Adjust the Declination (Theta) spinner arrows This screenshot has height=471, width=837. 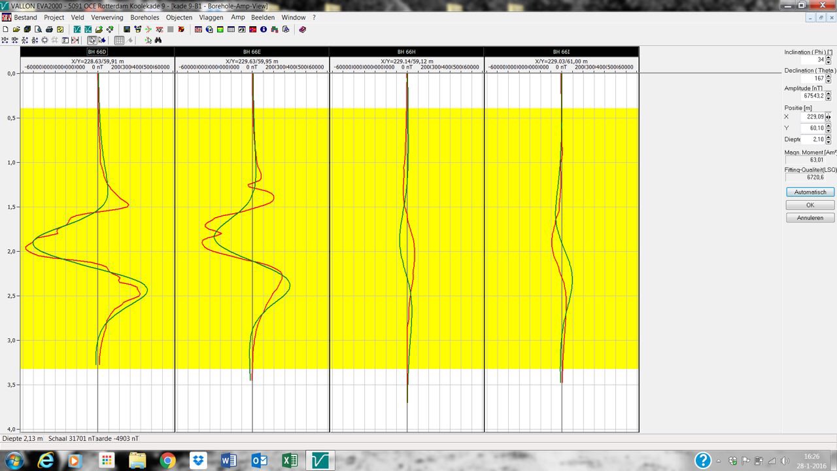pyautogui.click(x=828, y=78)
